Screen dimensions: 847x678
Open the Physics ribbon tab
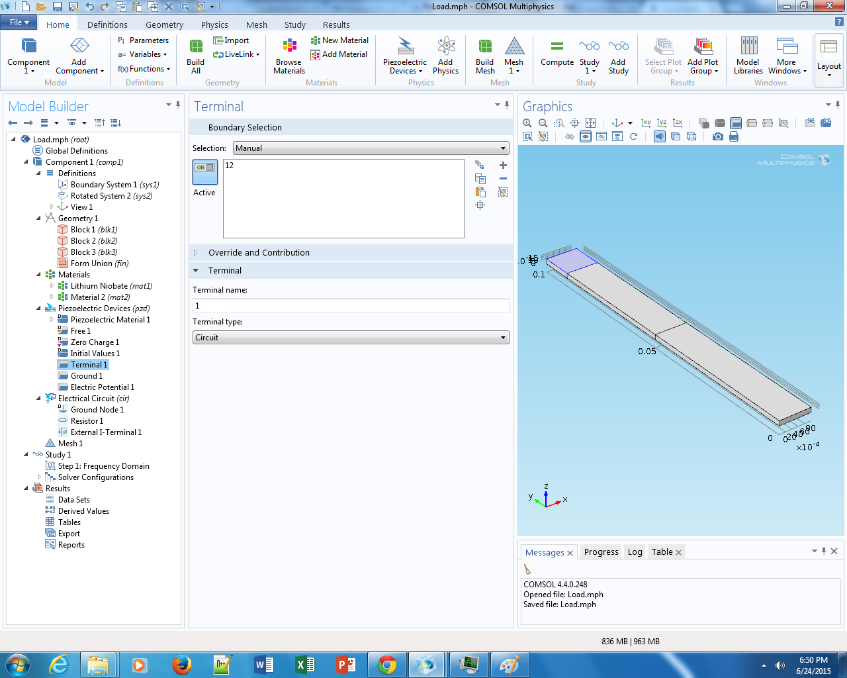point(214,24)
